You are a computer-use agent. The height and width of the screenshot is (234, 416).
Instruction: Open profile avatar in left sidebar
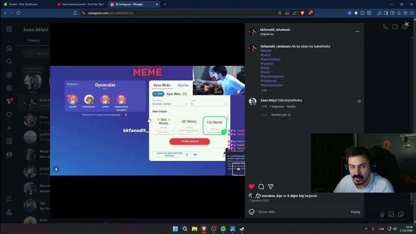(9, 155)
